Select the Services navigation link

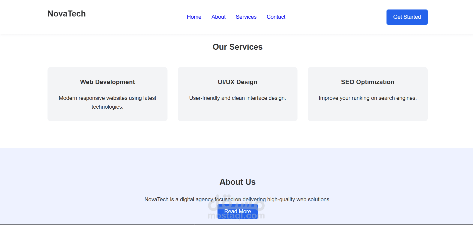coord(246,17)
